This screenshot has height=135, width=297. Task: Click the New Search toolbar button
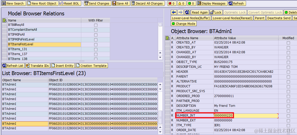(x=14, y=3)
